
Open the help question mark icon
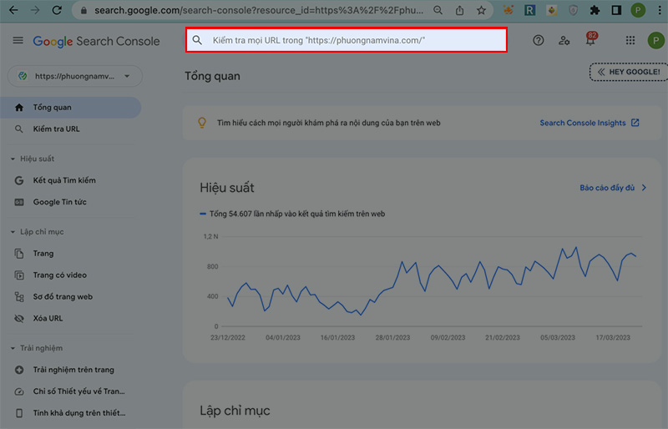click(538, 40)
